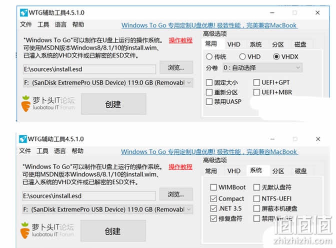
Task: Click the install.esd path field in top window
Action: (89, 69)
